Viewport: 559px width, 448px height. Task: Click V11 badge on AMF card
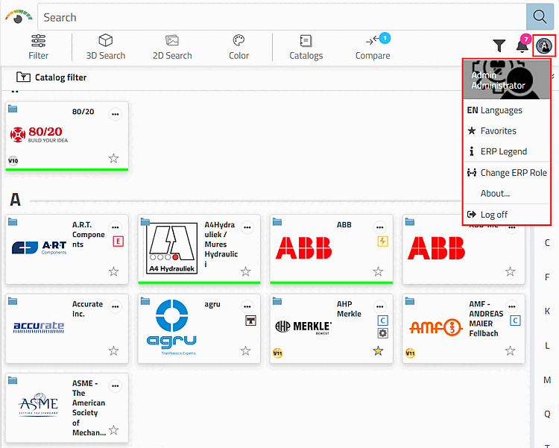click(x=411, y=353)
